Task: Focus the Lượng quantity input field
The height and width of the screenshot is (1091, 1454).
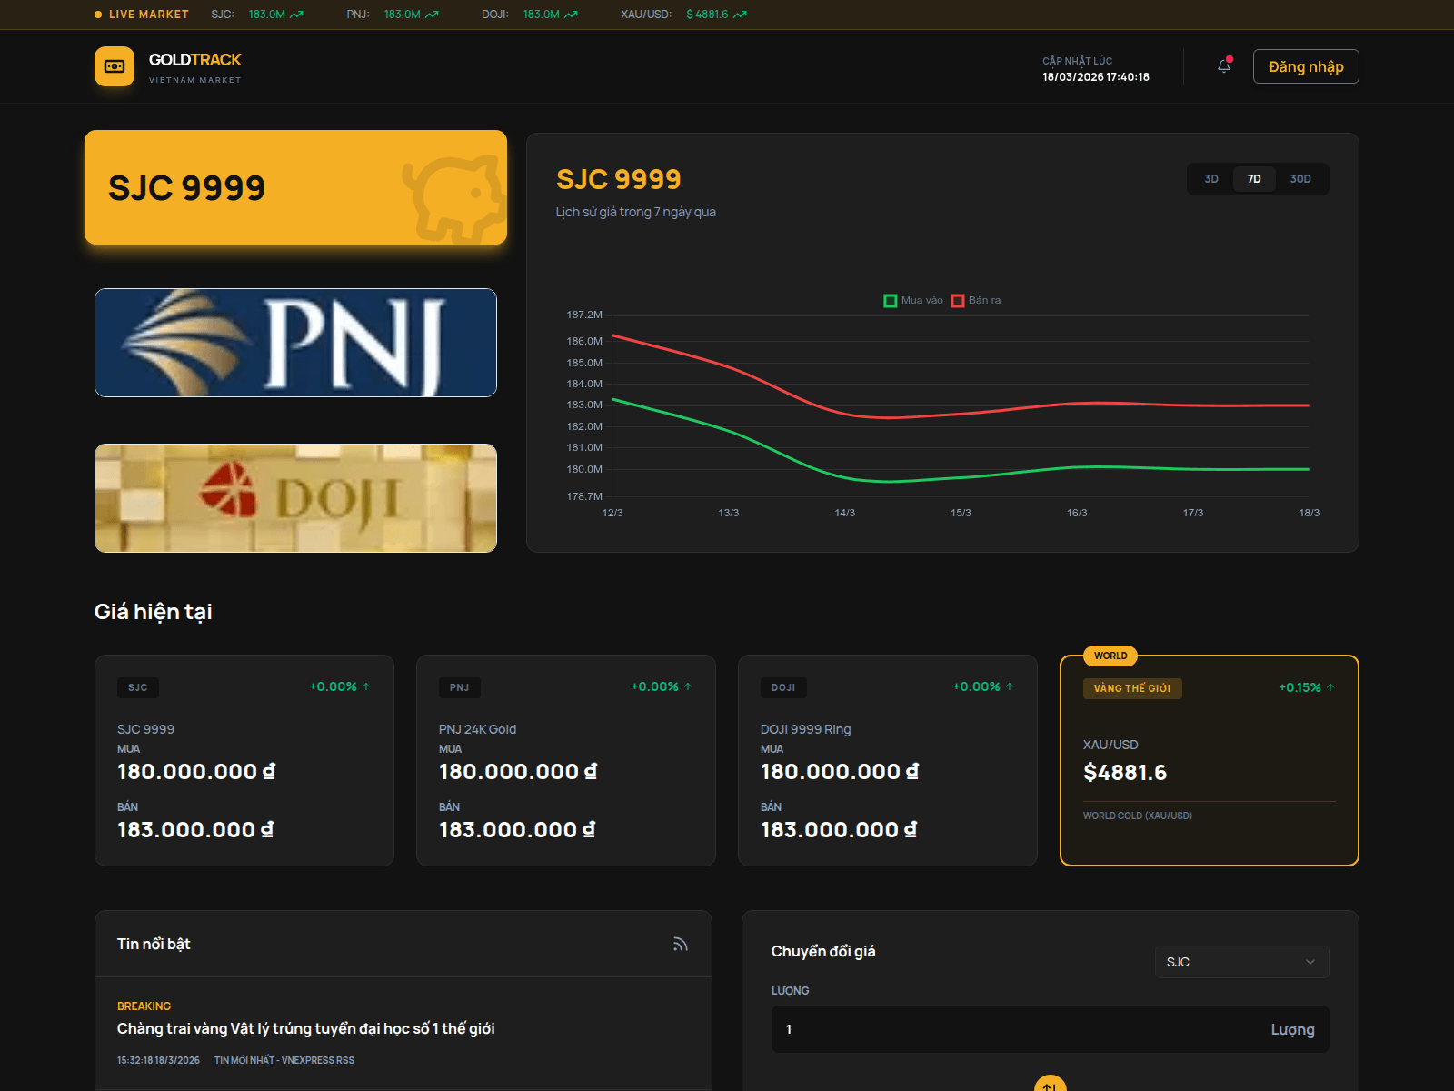Action: point(1050,1029)
